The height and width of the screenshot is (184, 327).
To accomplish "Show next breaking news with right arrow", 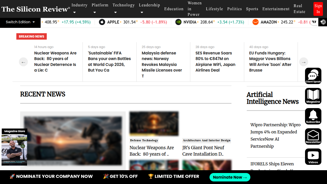I will pos(304,62).
